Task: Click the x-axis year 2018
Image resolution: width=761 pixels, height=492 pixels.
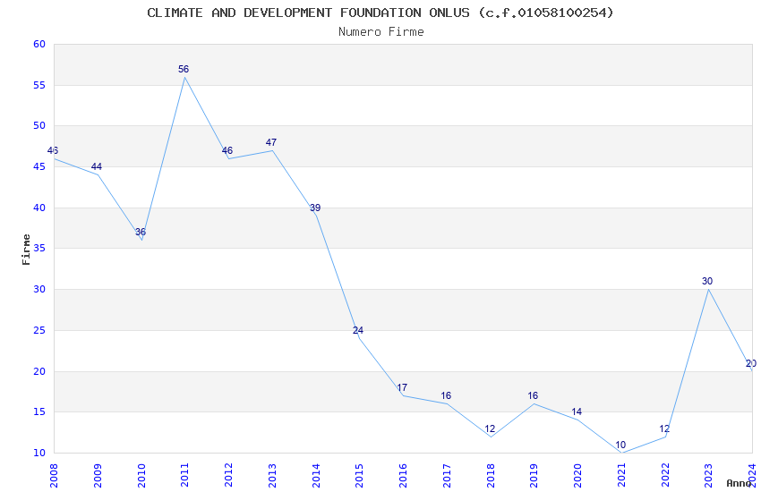Action: (x=491, y=475)
